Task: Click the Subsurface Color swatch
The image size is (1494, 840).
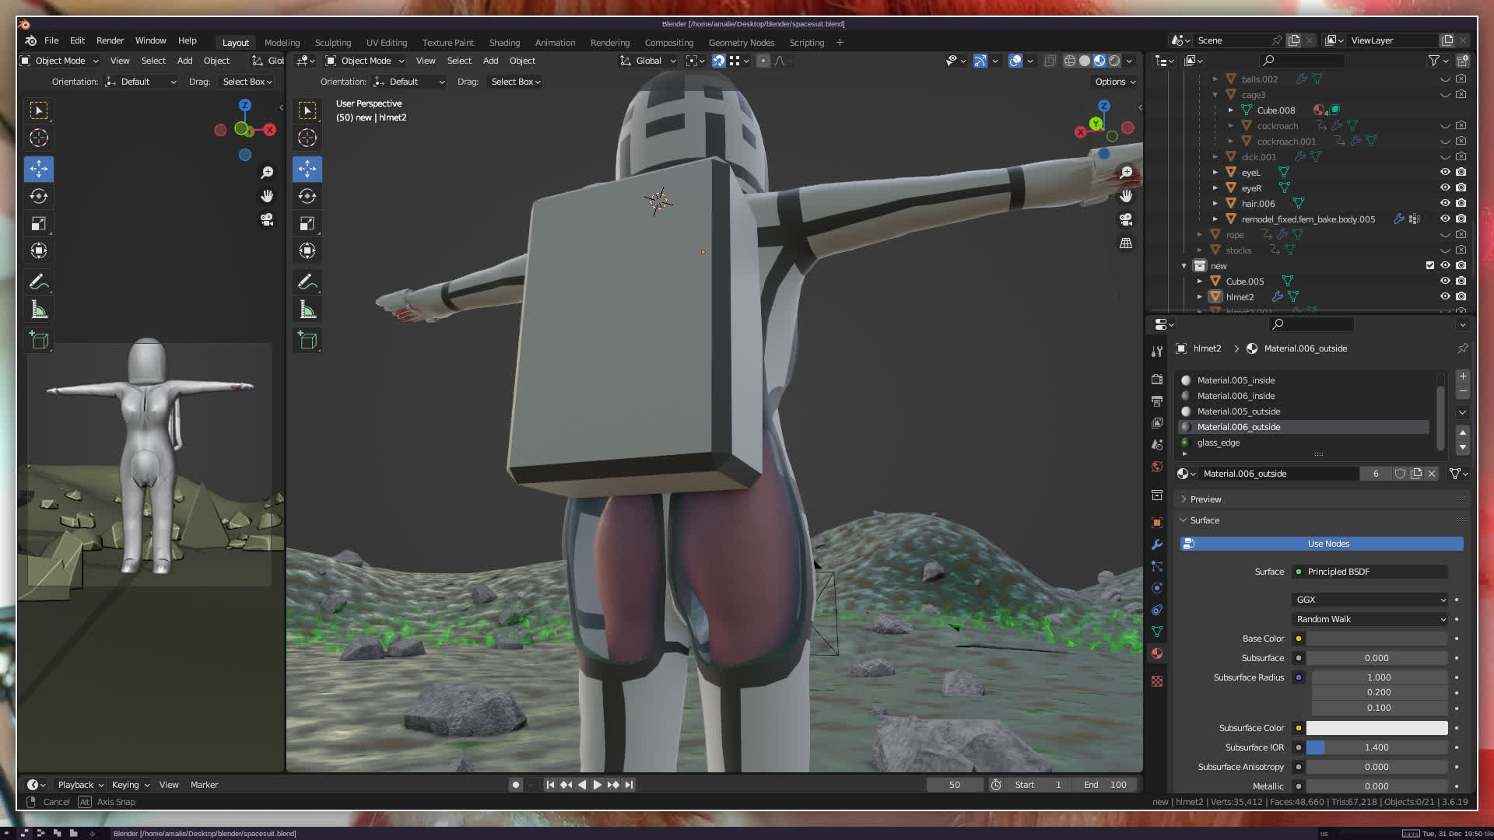Action: tap(1376, 728)
